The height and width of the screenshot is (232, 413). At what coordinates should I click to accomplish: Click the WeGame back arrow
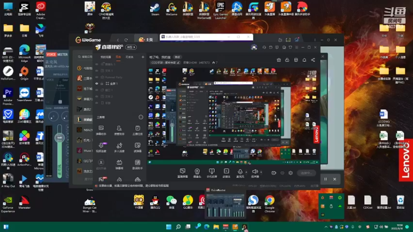point(118,40)
